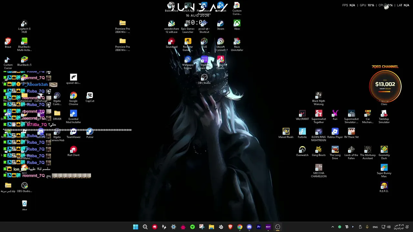The height and width of the screenshot is (232, 413).
Task: Select the Soundpad desktop icon
Action: click(x=171, y=43)
